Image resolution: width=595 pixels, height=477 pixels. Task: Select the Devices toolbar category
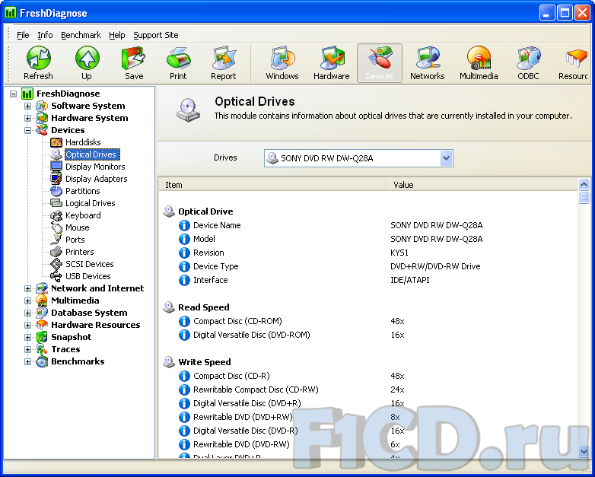(380, 63)
